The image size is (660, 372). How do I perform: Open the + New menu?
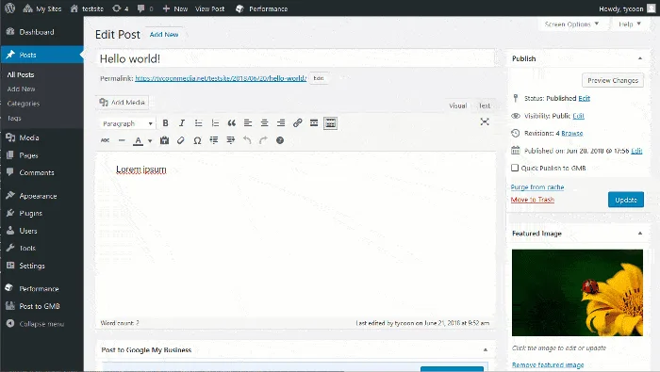[175, 8]
